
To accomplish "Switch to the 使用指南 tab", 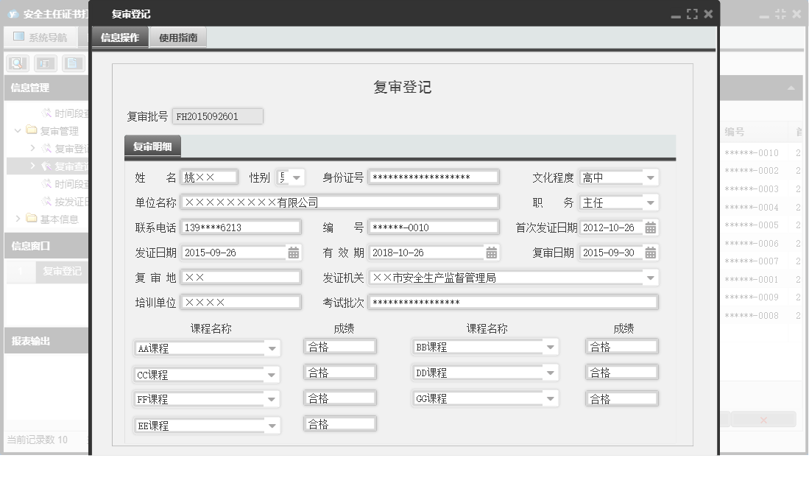I will click(x=178, y=37).
